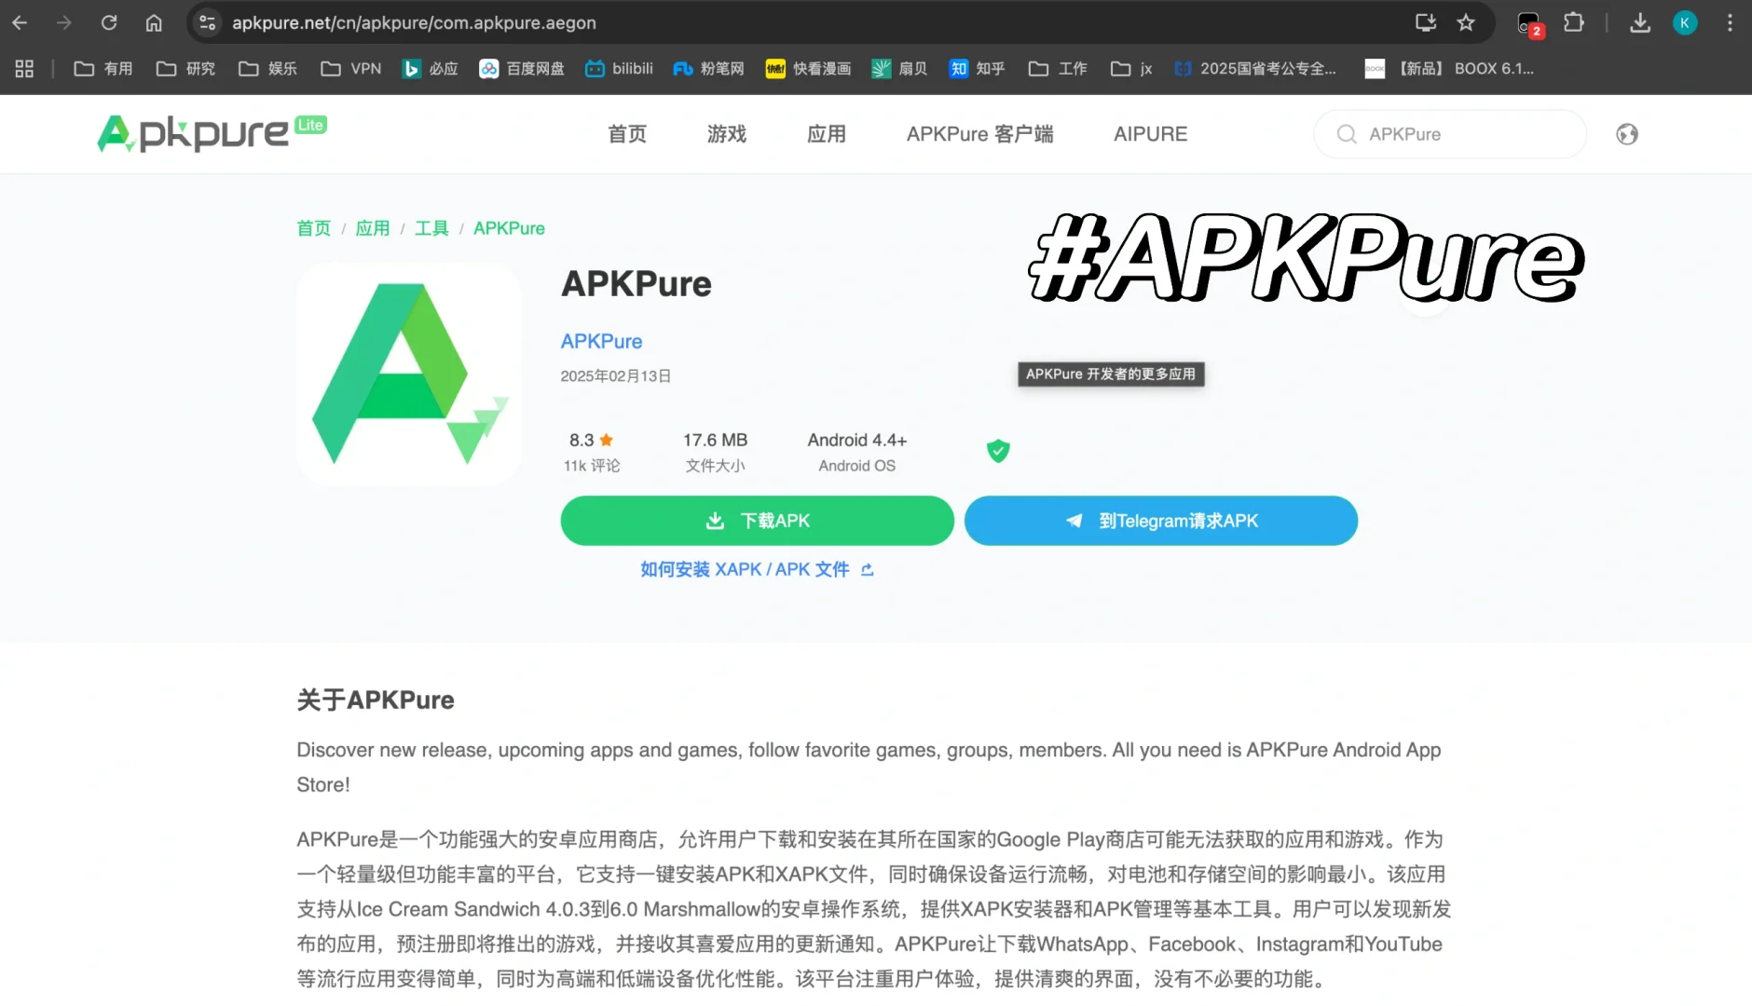The image size is (1752, 1006).
Task: Click the 17.6 MB file size
Action: (x=715, y=440)
